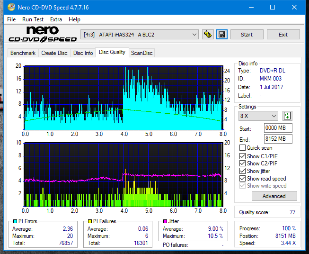The image size is (309, 254).
Task: Click the disc date 1 Jul 2017
Action: (x=271, y=87)
